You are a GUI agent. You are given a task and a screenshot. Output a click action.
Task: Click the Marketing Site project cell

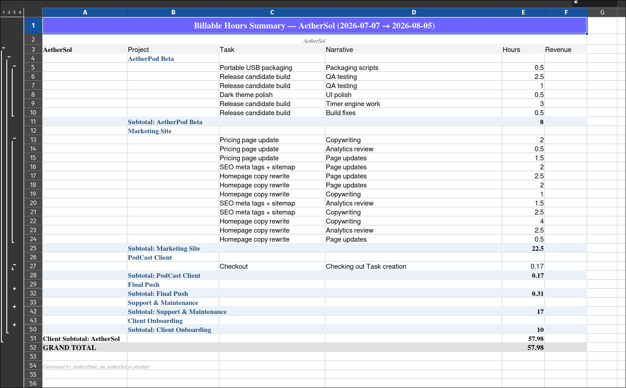(173, 131)
